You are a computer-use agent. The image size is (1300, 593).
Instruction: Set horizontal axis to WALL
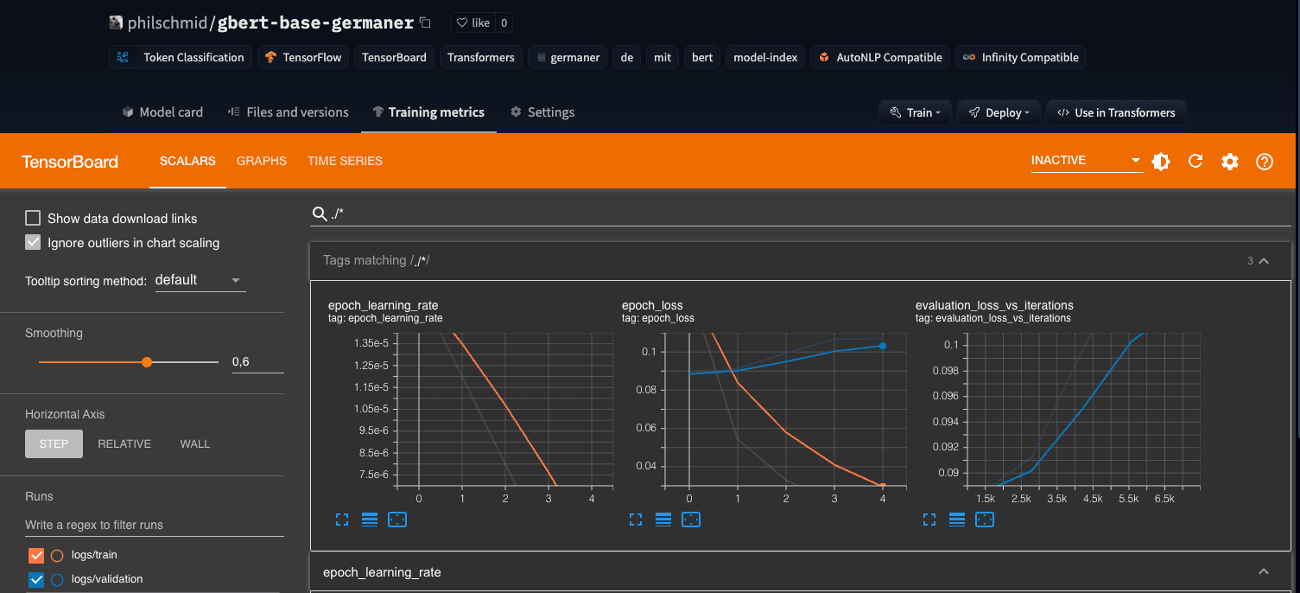pos(195,443)
